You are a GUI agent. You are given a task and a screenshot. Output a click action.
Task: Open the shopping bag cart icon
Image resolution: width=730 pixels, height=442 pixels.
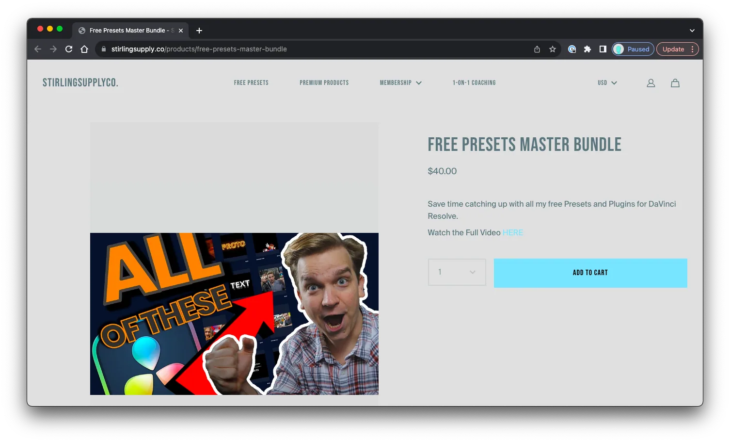[x=675, y=83]
